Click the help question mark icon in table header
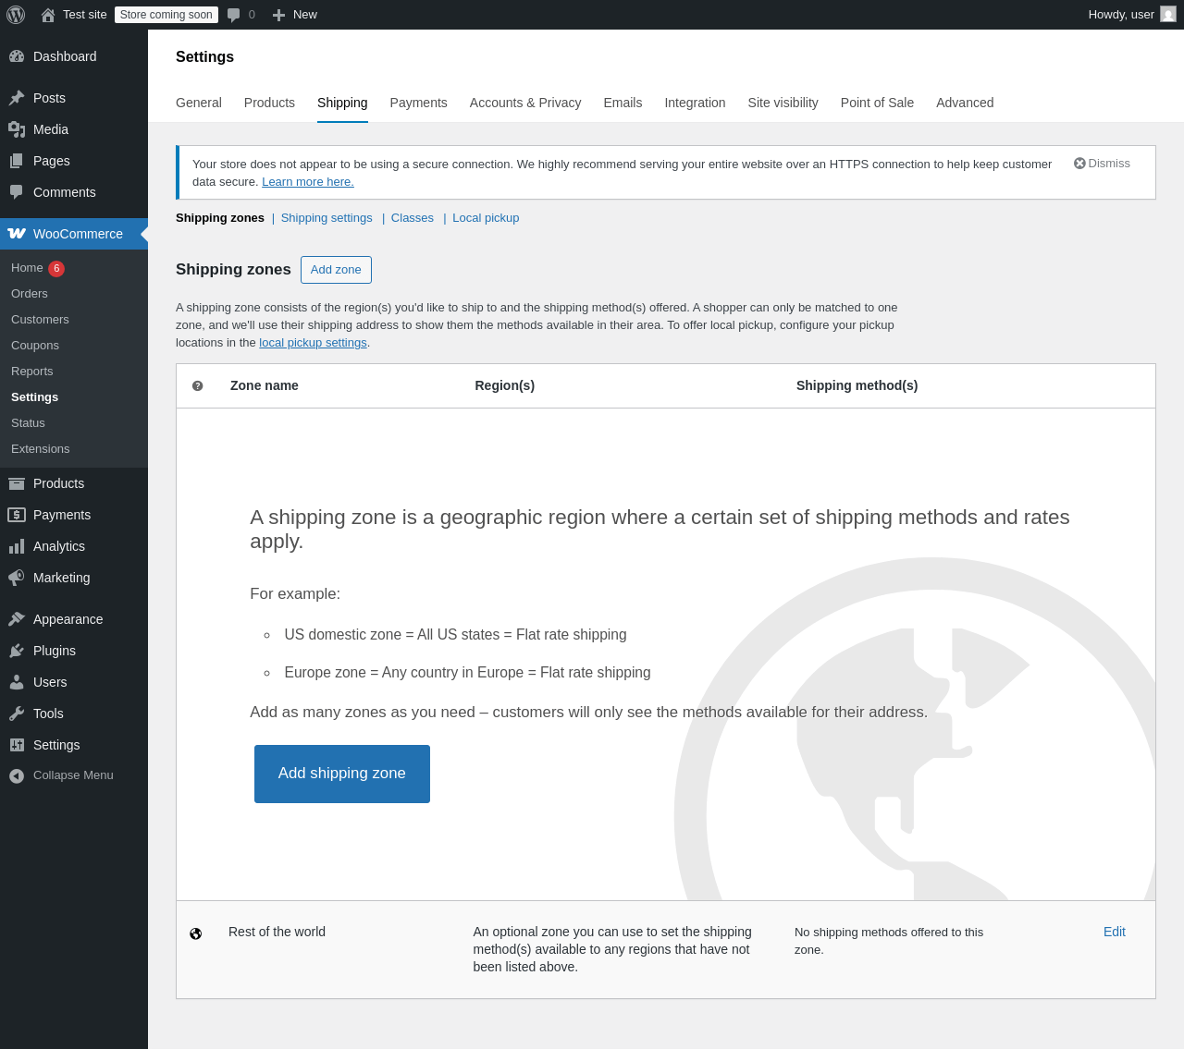Viewport: 1184px width, 1049px height. tap(197, 386)
